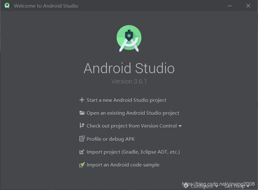Start a new Android Studio project
Image resolution: width=258 pixels, height=190 pixels.
(x=126, y=100)
